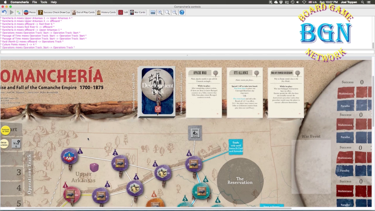
Task: Click the Time Machine icon in the menu bar
Action: (292, 2)
